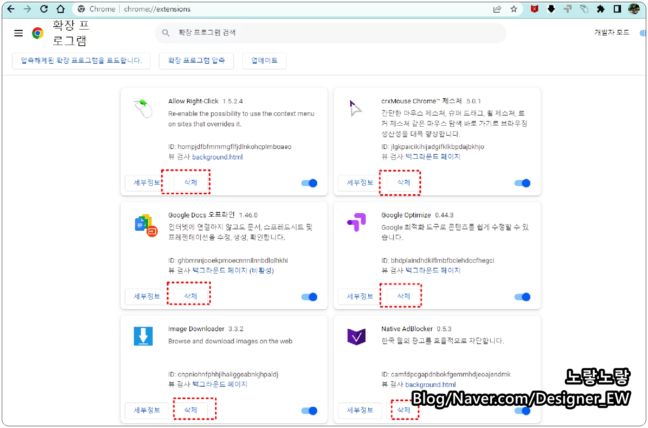Image resolution: width=648 pixels, height=428 pixels.
Task: Click the browser forward arrow
Action: point(27,9)
